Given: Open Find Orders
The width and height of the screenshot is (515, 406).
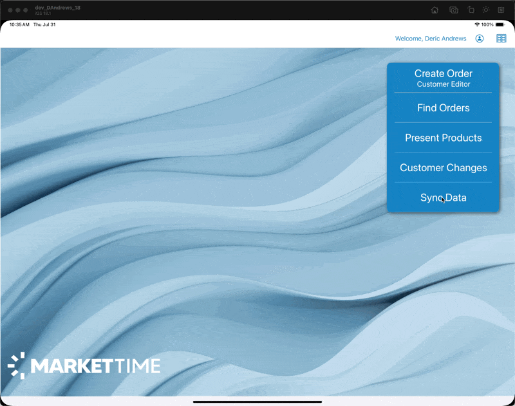Looking at the screenshot, I should click(x=443, y=107).
